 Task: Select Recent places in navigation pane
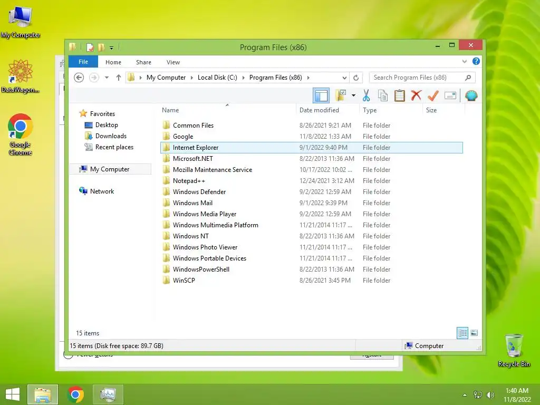tap(114, 147)
